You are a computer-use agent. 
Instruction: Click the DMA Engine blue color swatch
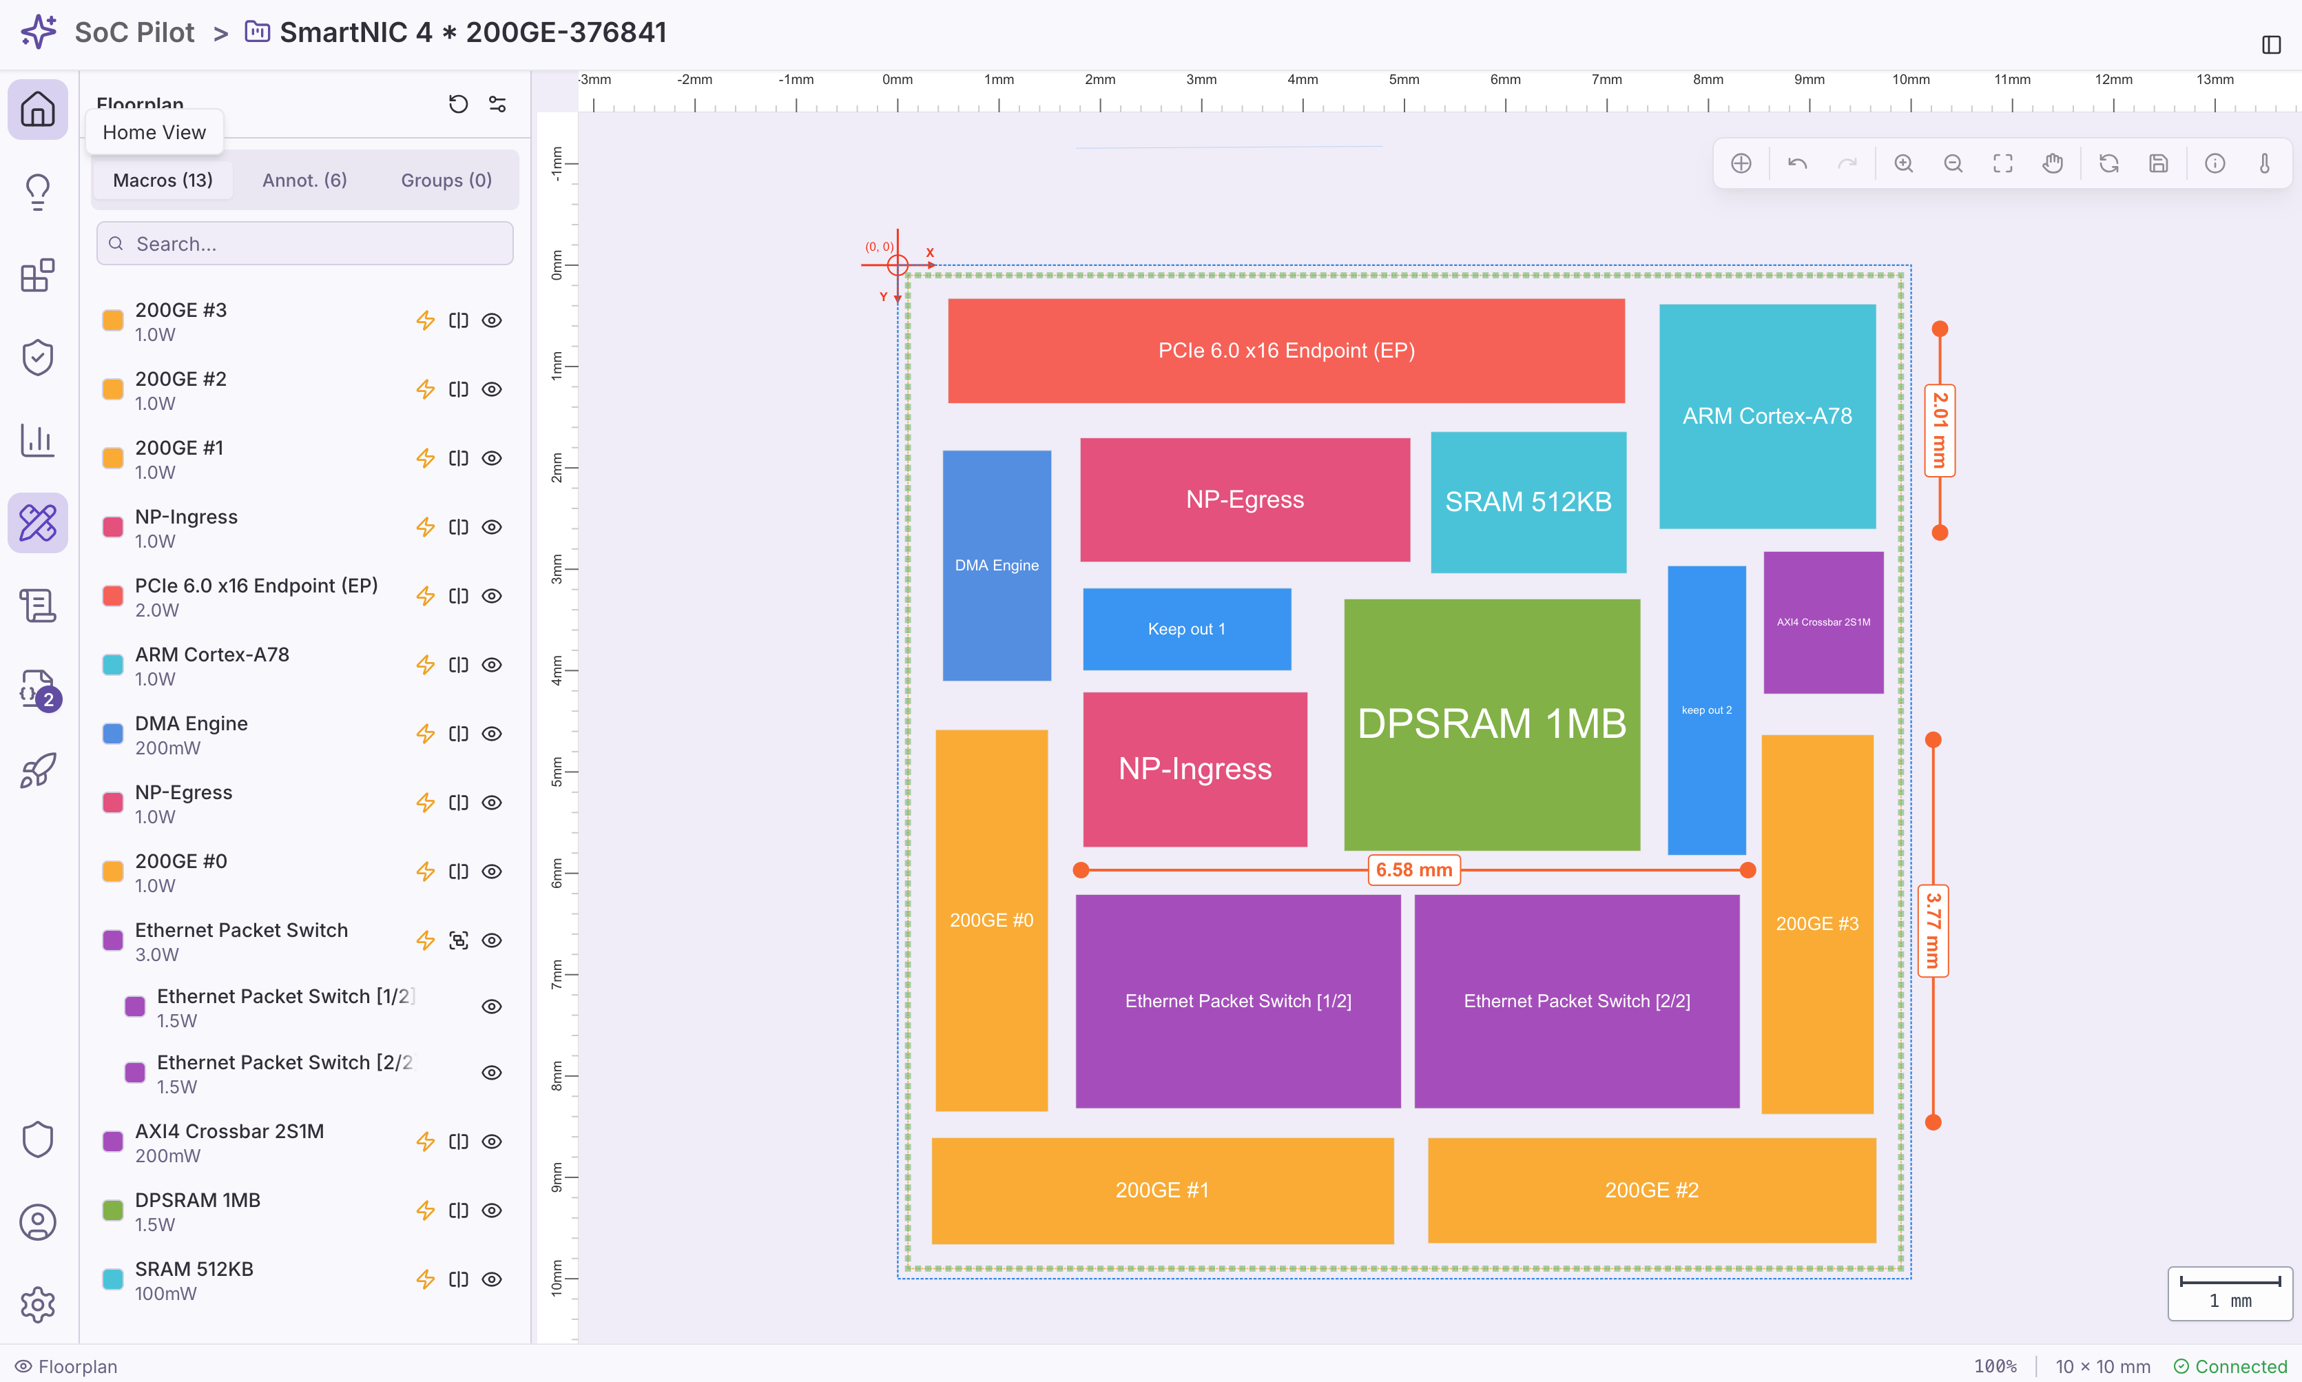112,733
